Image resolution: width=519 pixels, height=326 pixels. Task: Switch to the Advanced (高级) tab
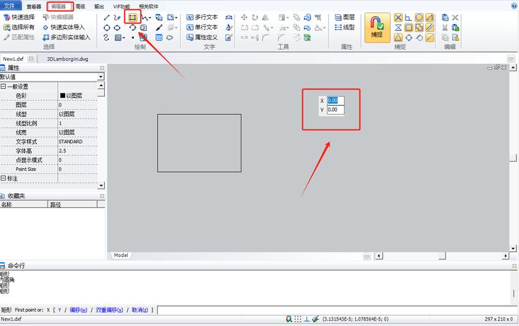point(80,7)
